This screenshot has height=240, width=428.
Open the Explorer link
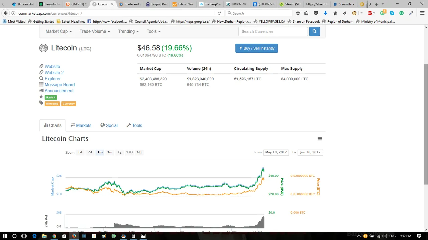(52, 79)
